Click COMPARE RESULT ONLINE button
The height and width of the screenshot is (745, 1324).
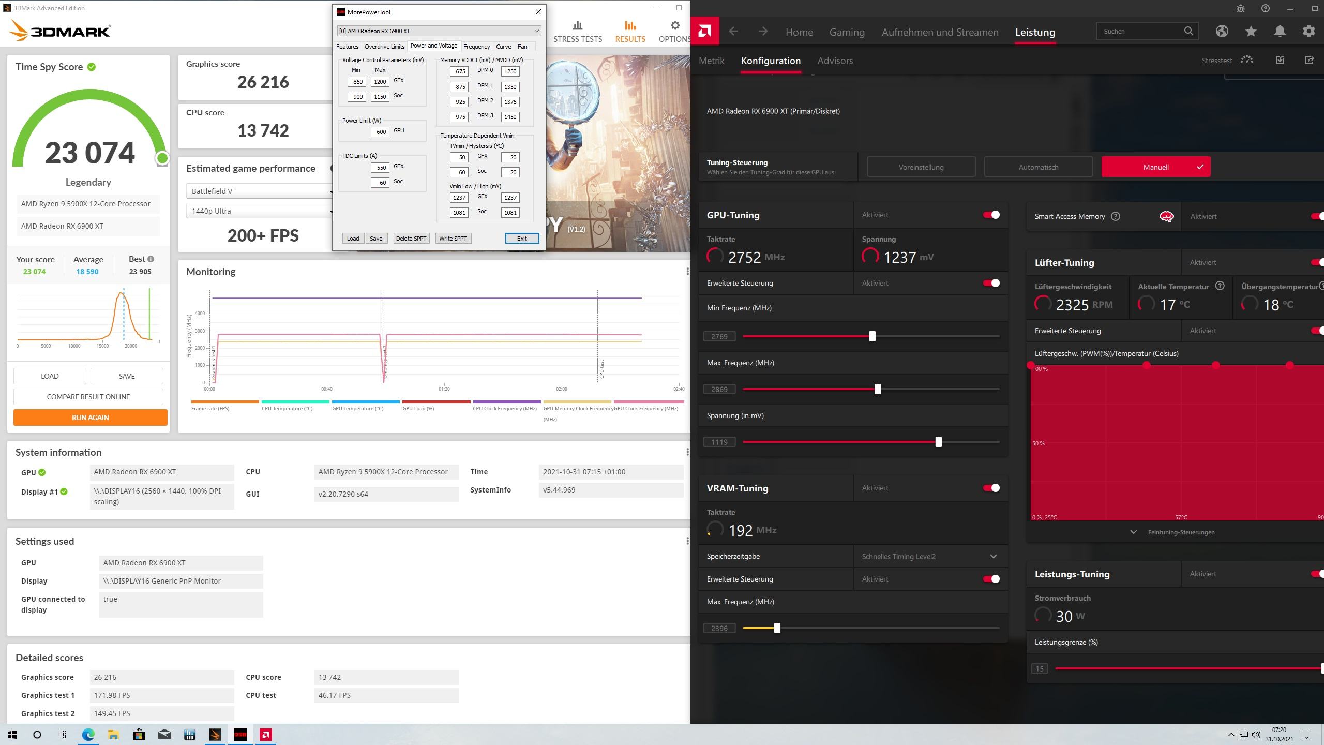[x=88, y=397]
